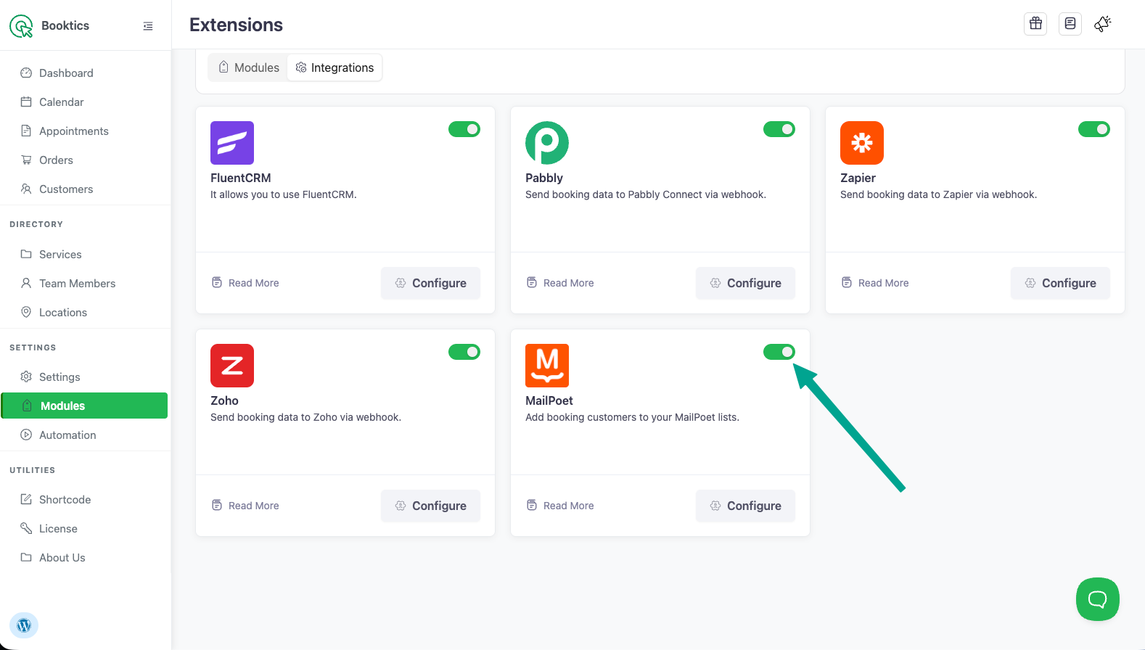The width and height of the screenshot is (1145, 650).
Task: Read More about Pabbly
Action: 560,283
